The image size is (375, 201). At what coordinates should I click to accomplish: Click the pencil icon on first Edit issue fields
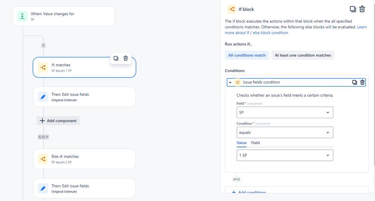(43, 97)
